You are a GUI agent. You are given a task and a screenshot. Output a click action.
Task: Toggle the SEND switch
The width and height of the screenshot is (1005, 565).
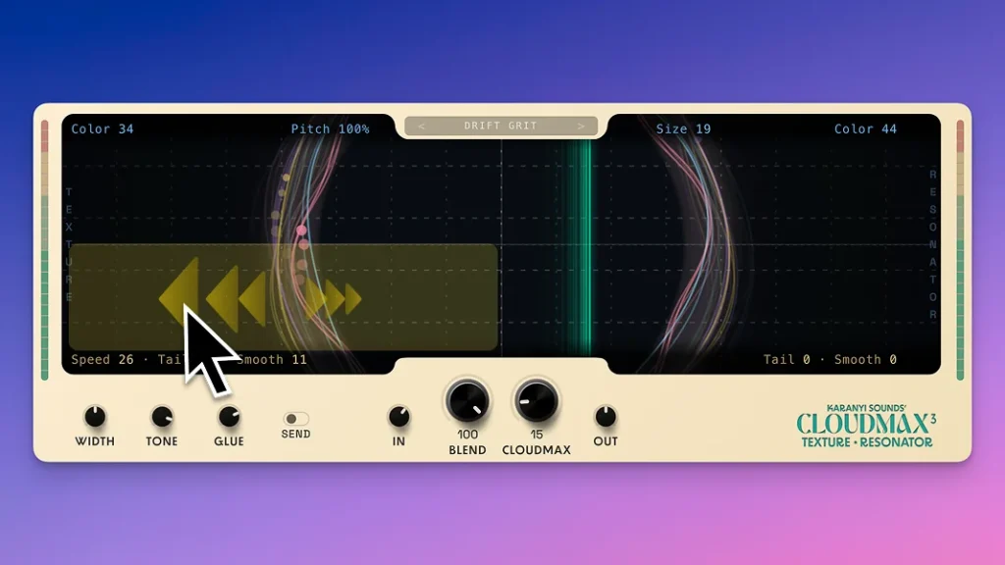(295, 418)
